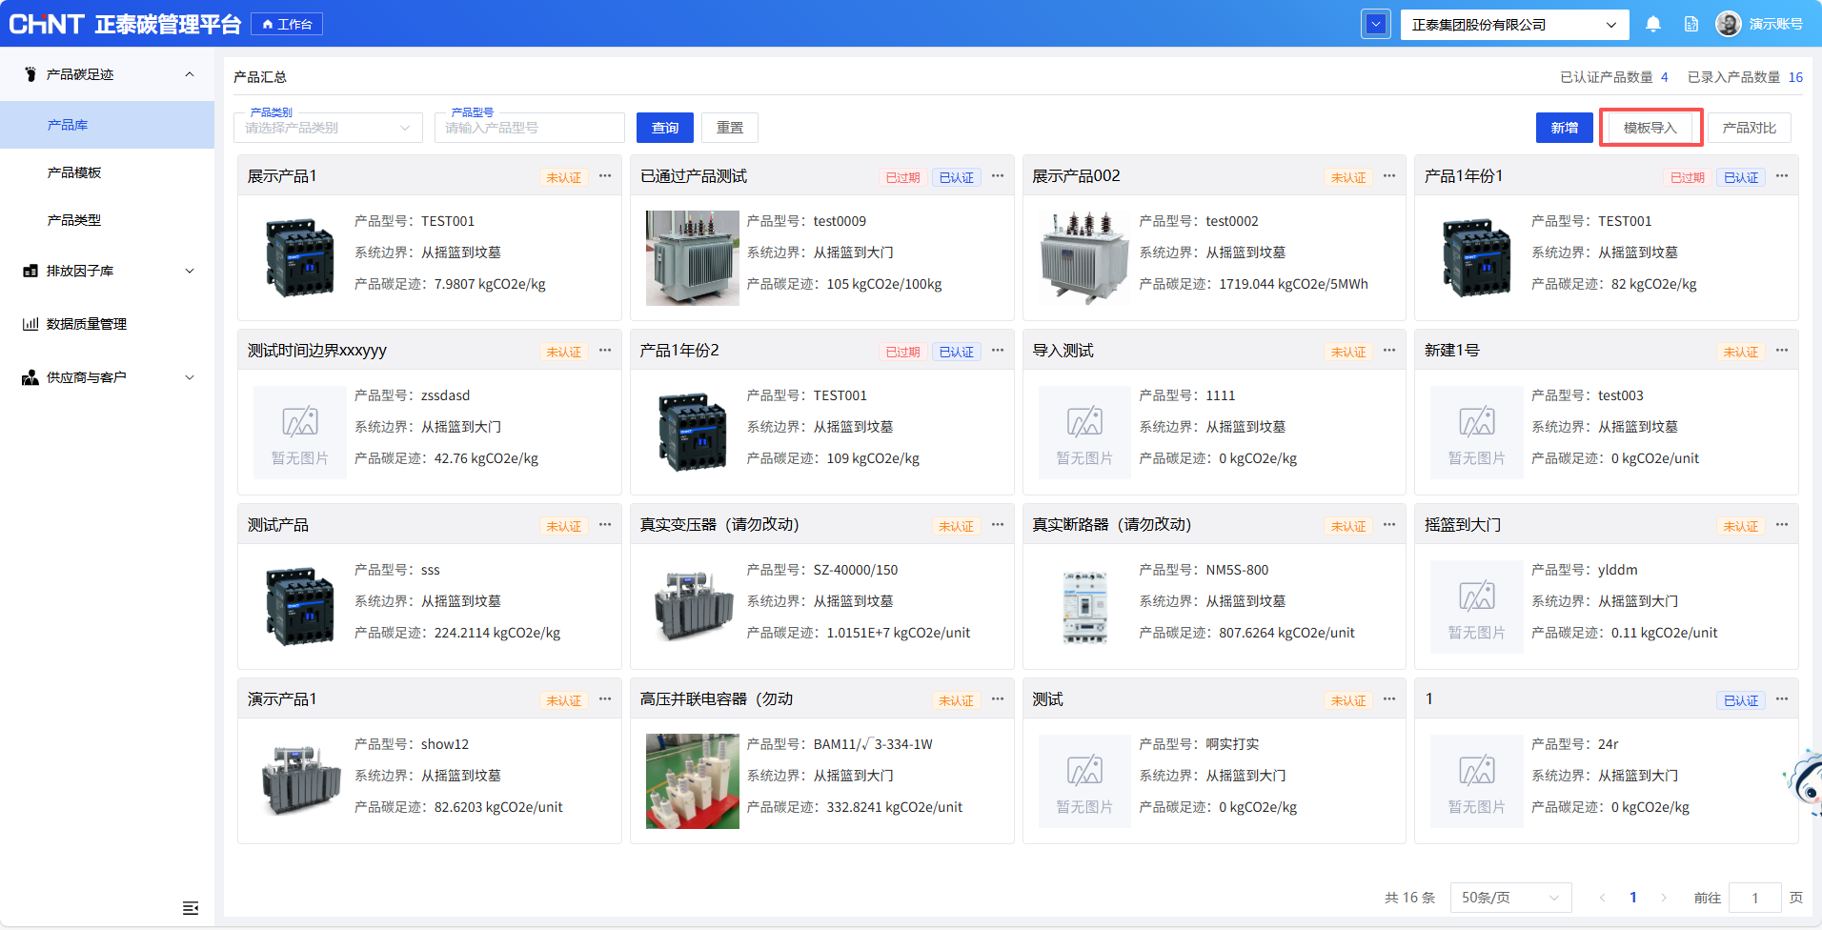
Task: Open the more options menu for 已通过产品测试
Action: click(x=998, y=176)
